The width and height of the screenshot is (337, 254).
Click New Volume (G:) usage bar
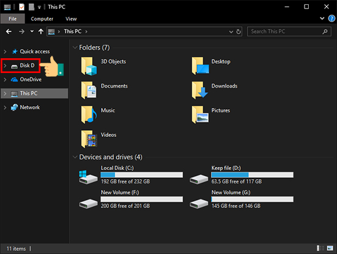(x=252, y=199)
